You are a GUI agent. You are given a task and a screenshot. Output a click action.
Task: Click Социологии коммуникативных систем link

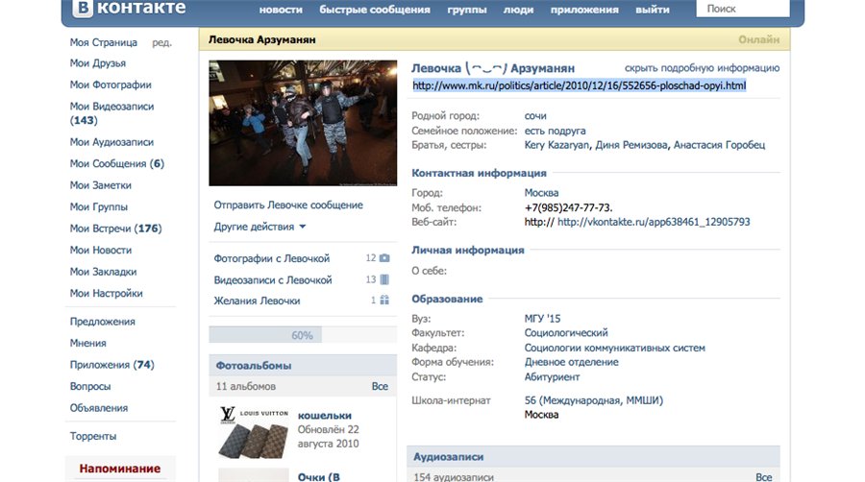[x=614, y=348]
